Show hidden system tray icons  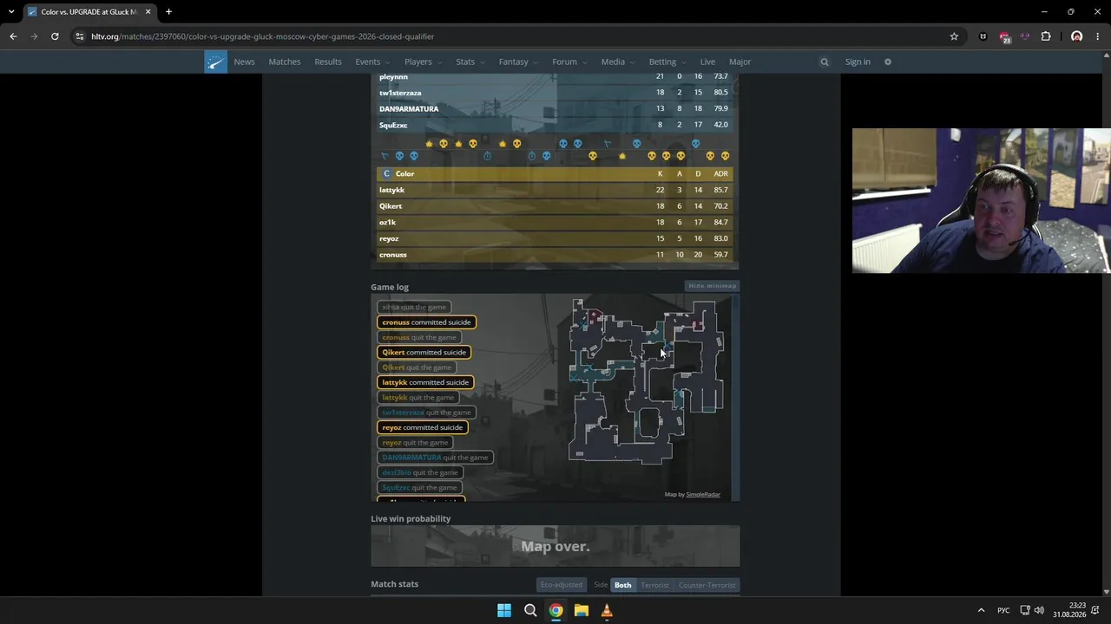click(982, 610)
